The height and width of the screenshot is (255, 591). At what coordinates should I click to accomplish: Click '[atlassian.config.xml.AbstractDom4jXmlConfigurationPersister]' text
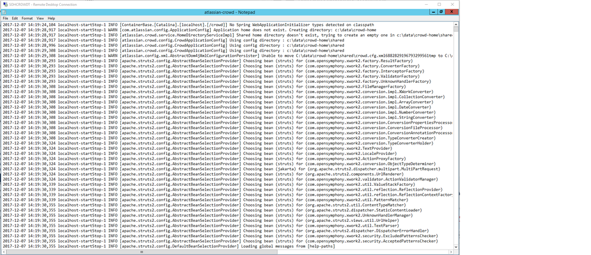click(188, 56)
